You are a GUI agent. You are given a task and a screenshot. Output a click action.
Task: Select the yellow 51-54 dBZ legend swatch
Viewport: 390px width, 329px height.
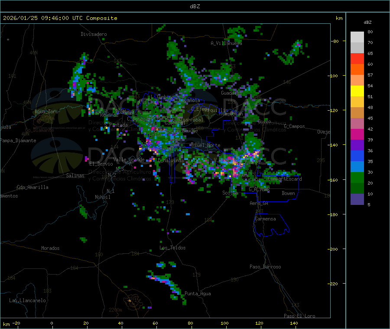(357, 91)
